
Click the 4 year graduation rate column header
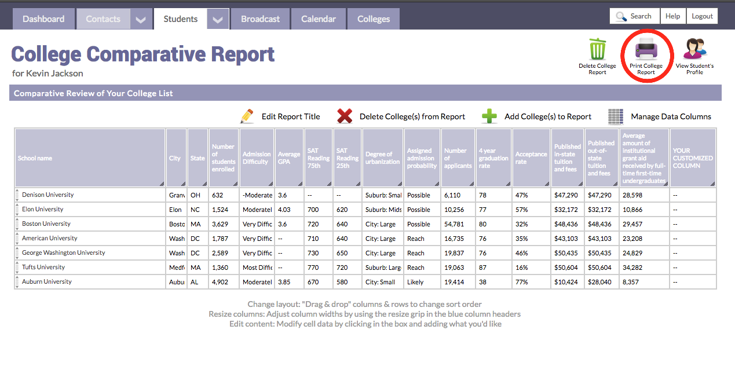(494, 158)
